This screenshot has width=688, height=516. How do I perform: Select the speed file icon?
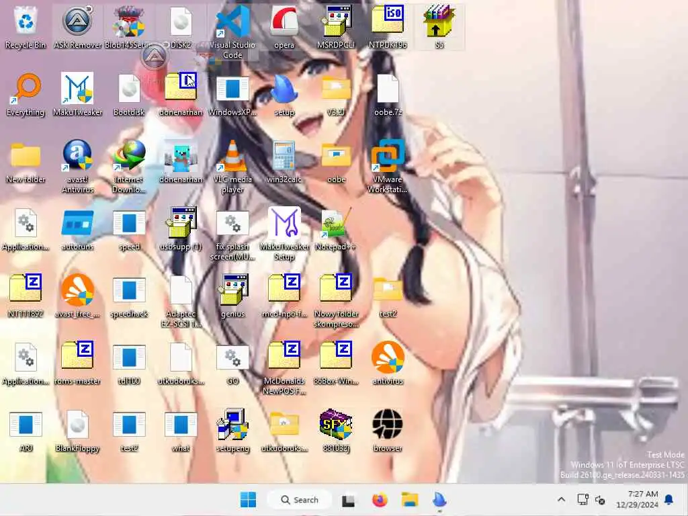point(129,229)
